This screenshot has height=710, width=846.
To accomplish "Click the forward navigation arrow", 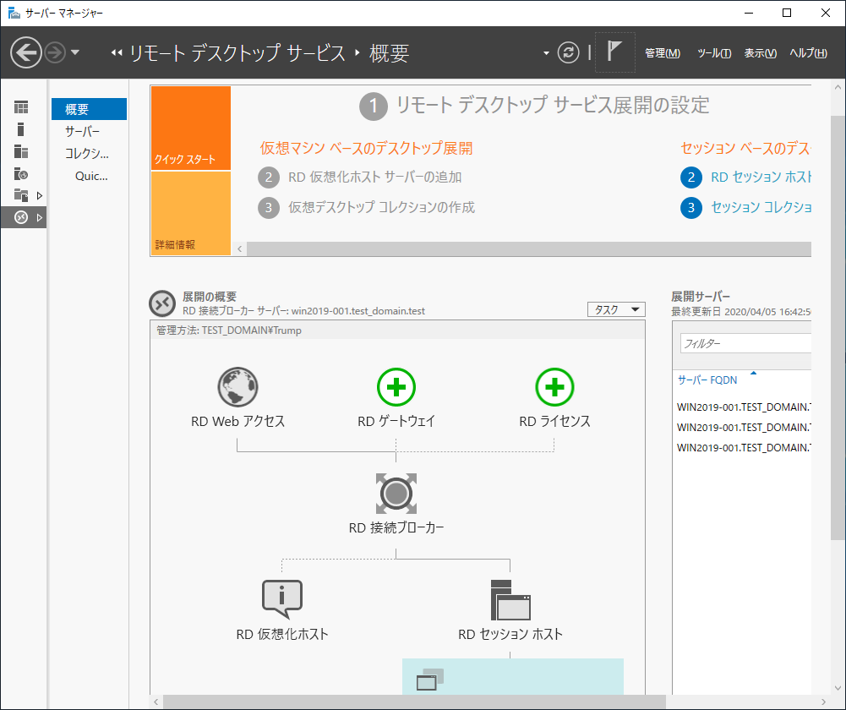I will 54,52.
